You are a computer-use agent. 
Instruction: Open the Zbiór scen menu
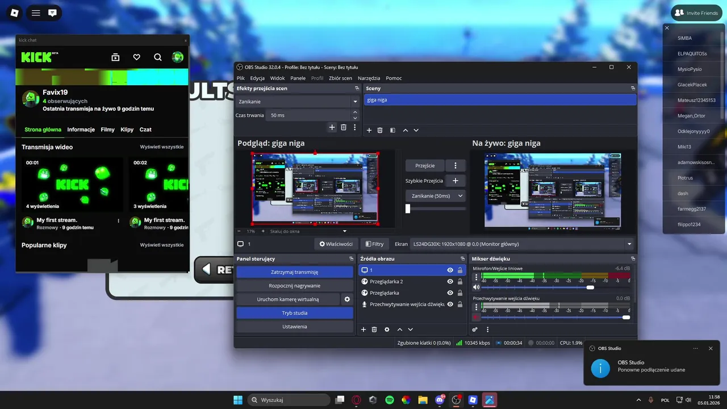[340, 78]
